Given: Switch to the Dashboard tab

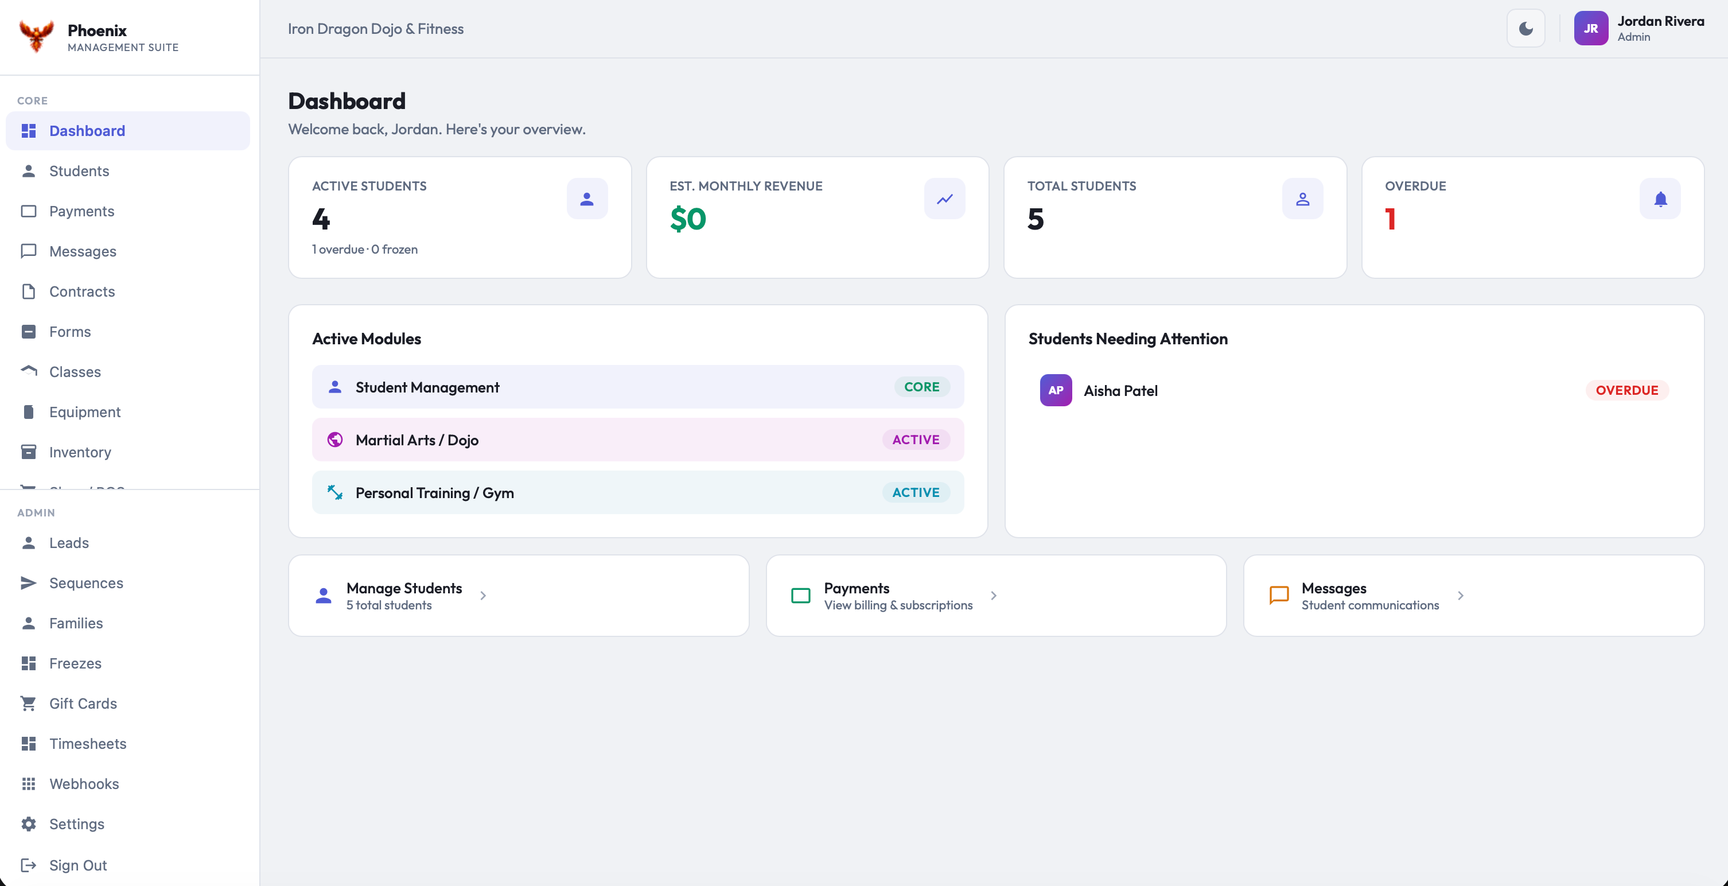Looking at the screenshot, I should coord(87,130).
